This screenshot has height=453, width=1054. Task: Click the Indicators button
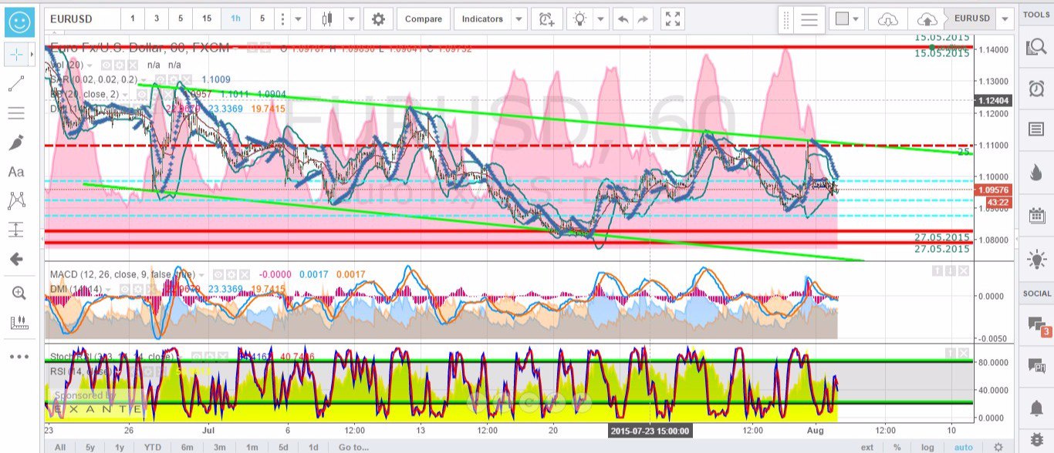pyautogui.click(x=482, y=18)
